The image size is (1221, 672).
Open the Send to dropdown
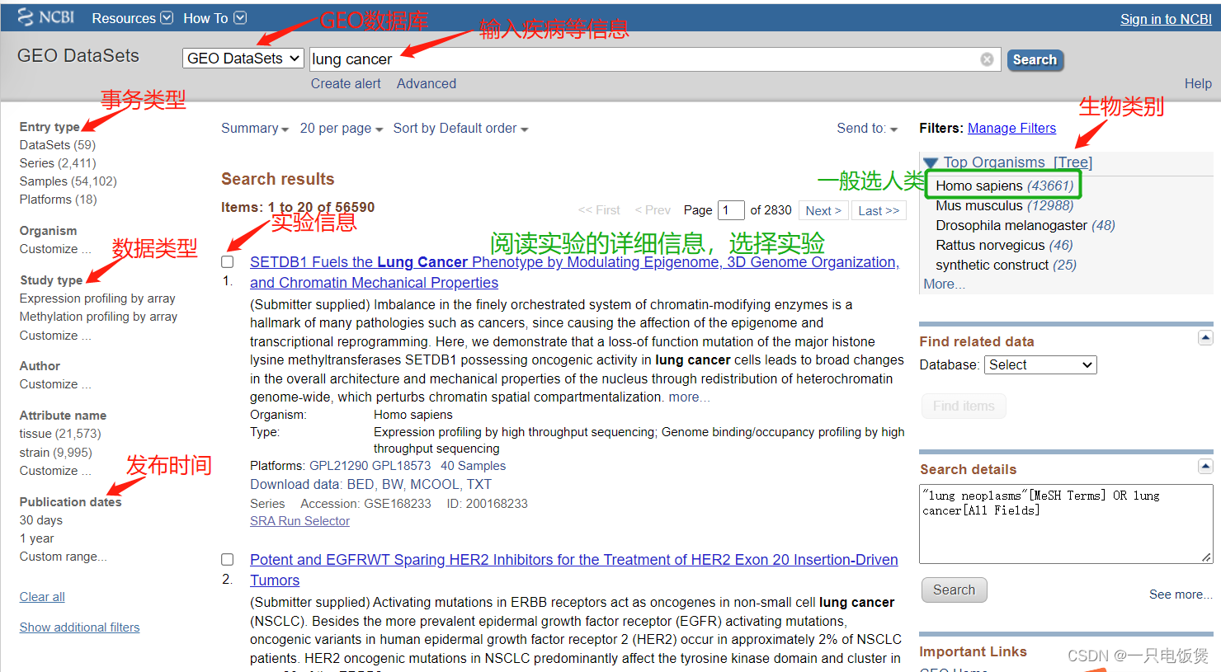pyautogui.click(x=867, y=129)
